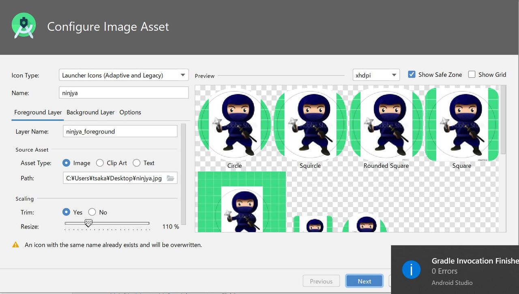The image size is (519, 294).
Task: Click the full bleed layers preview thumbnail
Action: 242,202
